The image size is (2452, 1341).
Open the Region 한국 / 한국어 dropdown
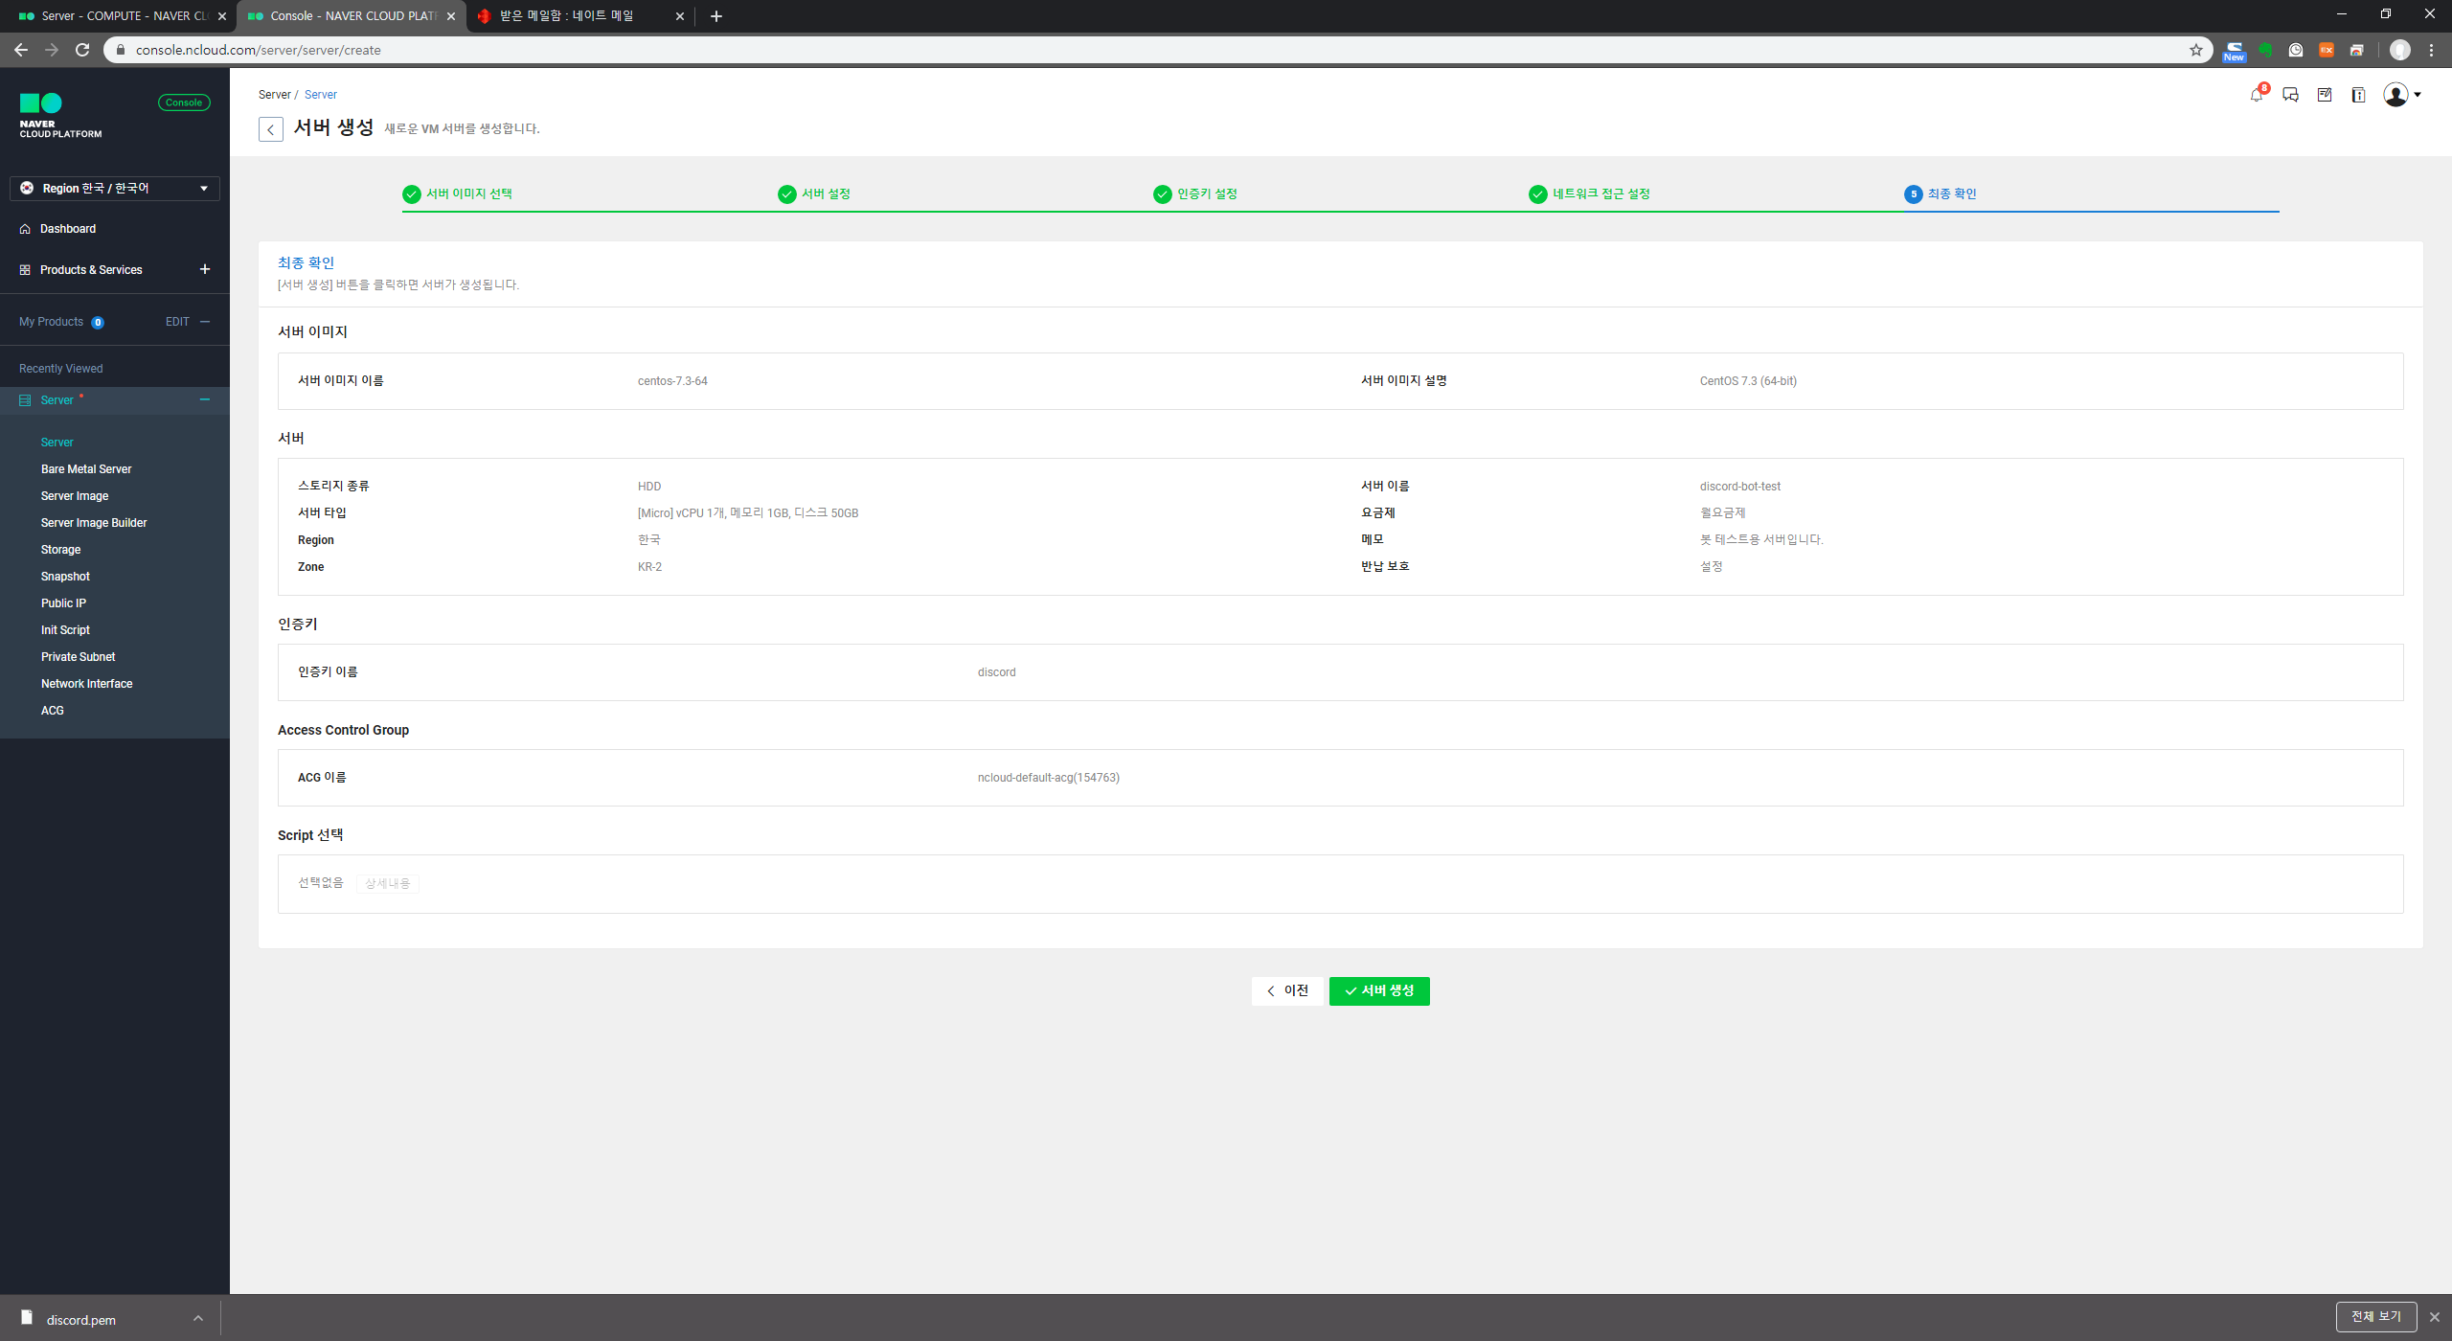tap(115, 189)
